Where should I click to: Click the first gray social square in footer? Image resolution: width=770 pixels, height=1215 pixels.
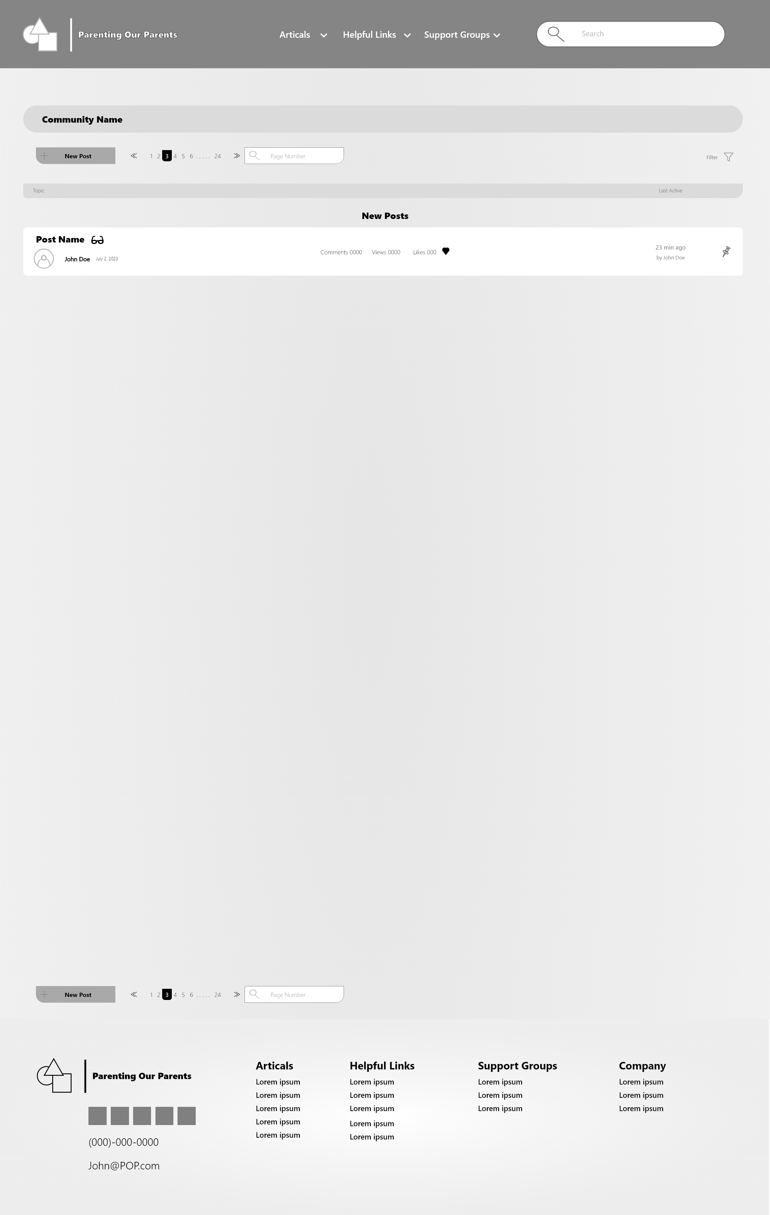coord(98,1116)
